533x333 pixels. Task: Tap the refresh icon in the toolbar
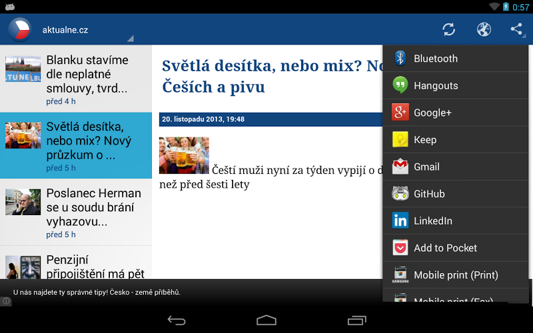(448, 29)
